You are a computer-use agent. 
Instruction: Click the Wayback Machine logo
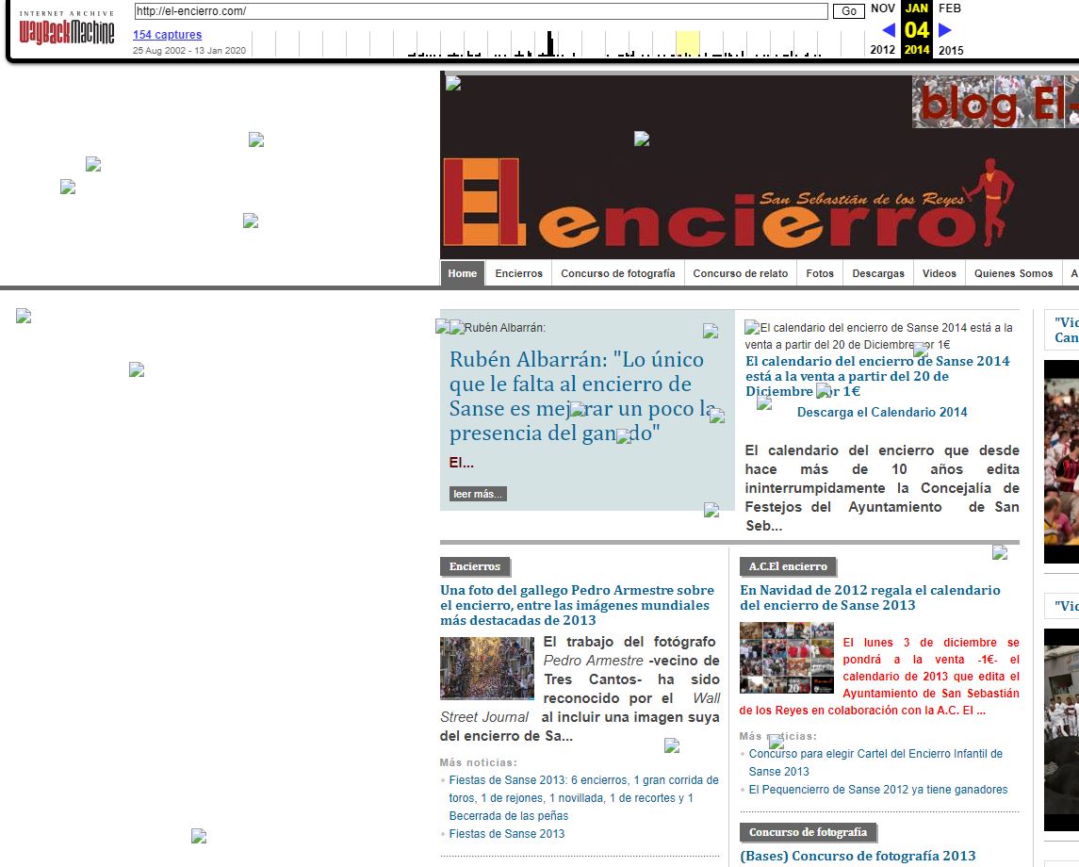(66, 30)
